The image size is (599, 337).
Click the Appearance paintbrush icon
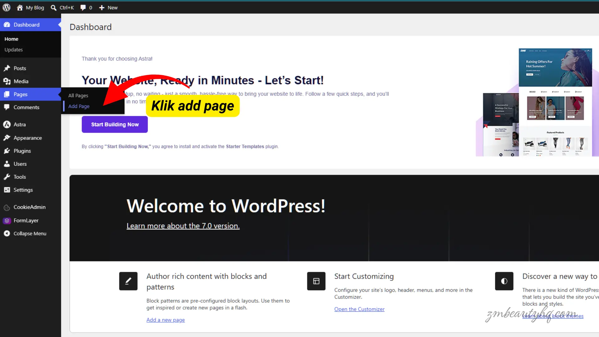pos(7,138)
